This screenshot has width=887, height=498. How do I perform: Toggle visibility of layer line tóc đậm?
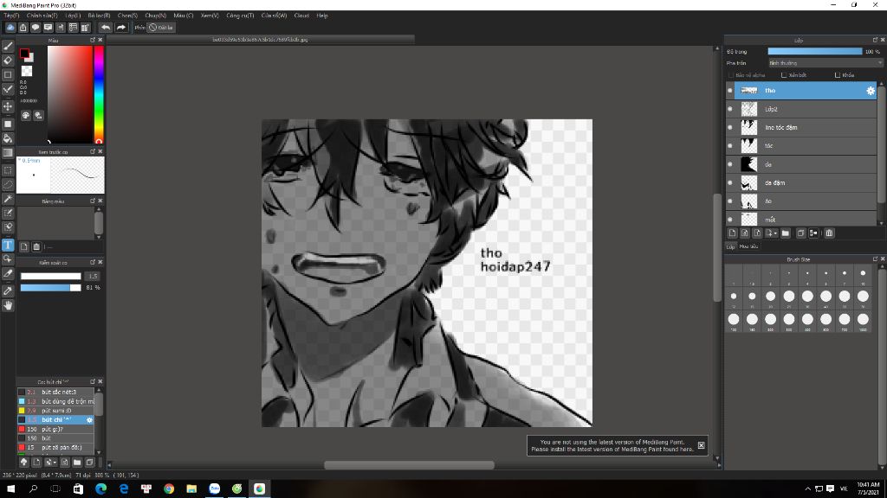click(x=730, y=128)
